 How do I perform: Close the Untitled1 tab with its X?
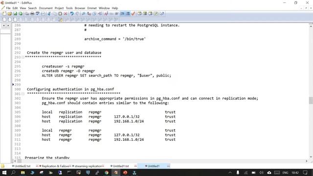coord(168,166)
